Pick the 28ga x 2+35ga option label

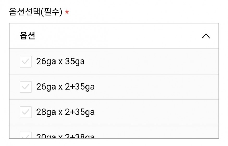click(x=65, y=112)
